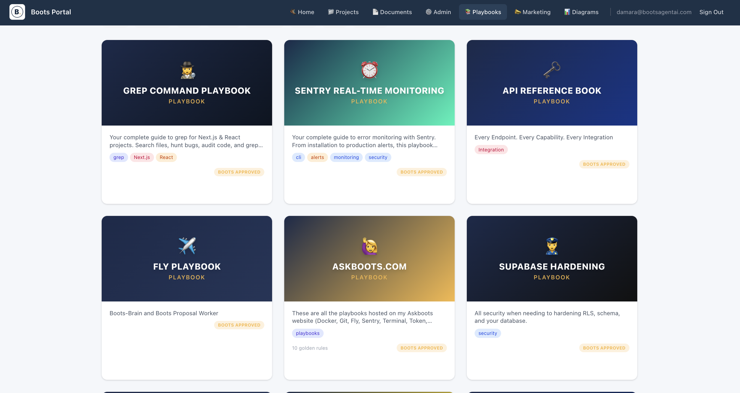Image resolution: width=740 pixels, height=393 pixels.
Task: Click the monitoring tag
Action: click(x=346, y=157)
